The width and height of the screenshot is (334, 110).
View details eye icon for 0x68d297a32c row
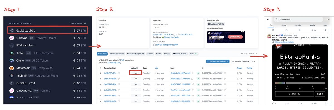(101, 73)
